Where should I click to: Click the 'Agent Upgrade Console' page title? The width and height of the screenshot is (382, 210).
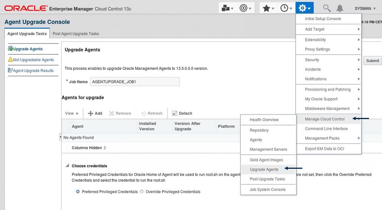tap(37, 22)
